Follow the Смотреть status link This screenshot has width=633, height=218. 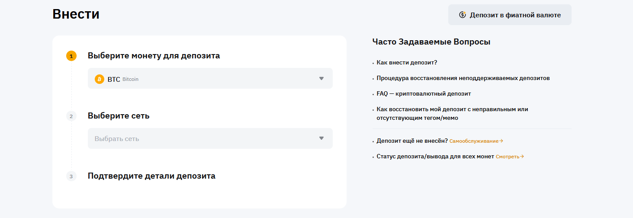coord(507,157)
